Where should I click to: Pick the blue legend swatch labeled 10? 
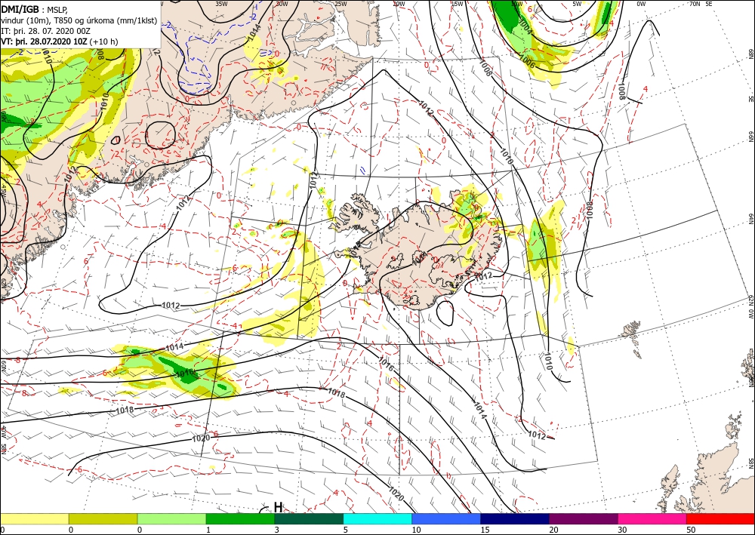[x=446, y=518]
